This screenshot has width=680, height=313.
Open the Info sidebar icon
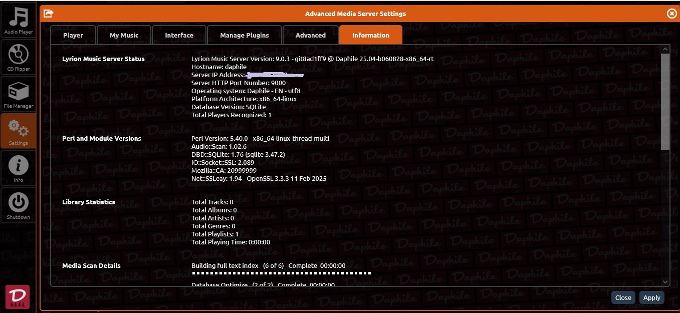(x=18, y=168)
